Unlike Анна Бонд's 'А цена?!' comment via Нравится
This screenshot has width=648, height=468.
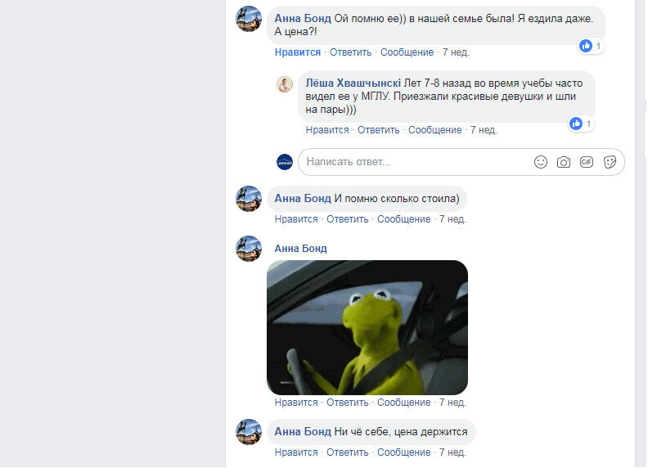pyautogui.click(x=298, y=52)
